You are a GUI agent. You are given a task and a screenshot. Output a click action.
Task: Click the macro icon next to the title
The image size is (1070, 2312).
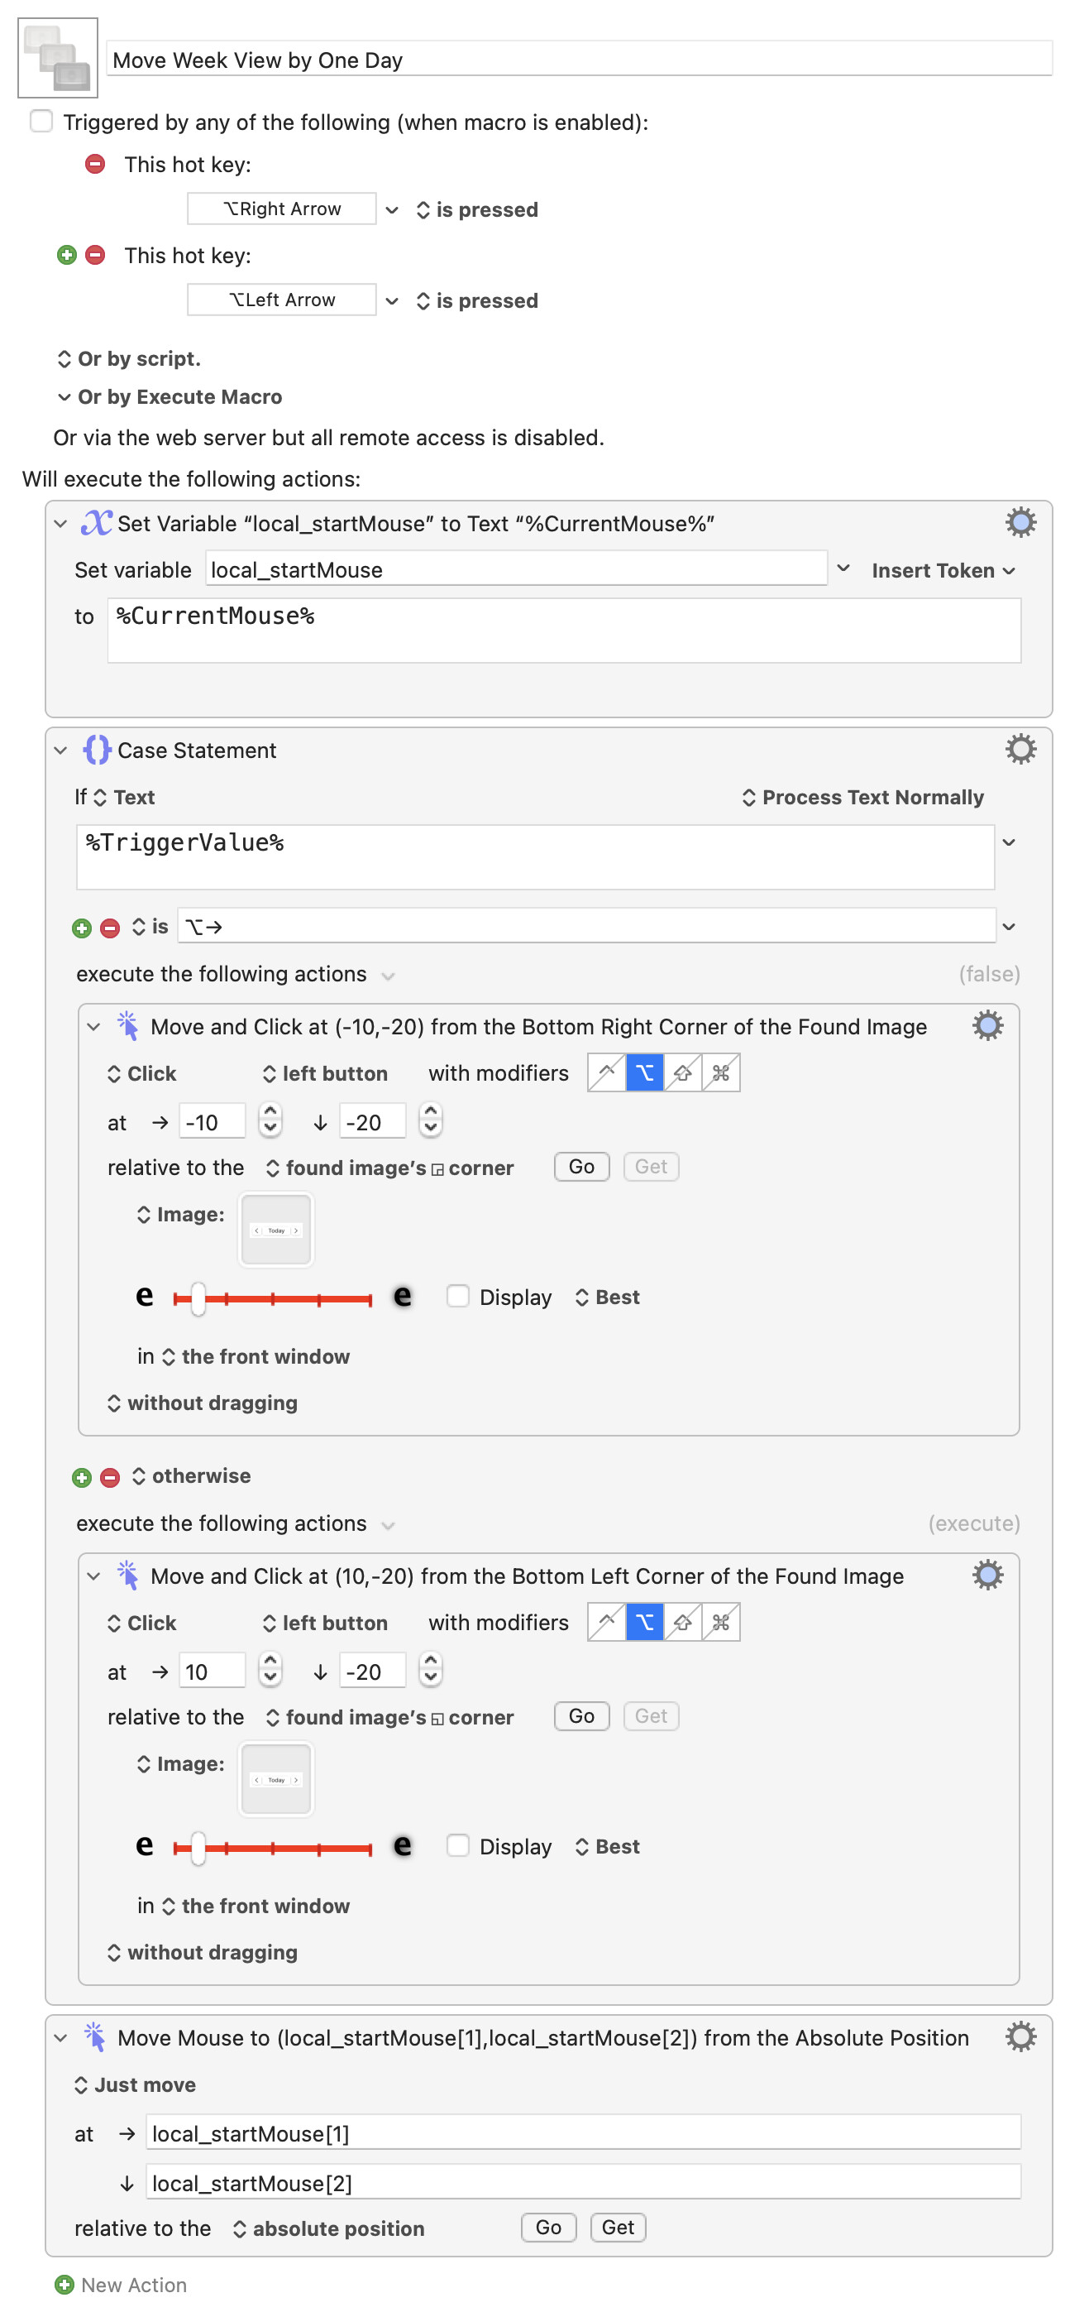point(57,57)
